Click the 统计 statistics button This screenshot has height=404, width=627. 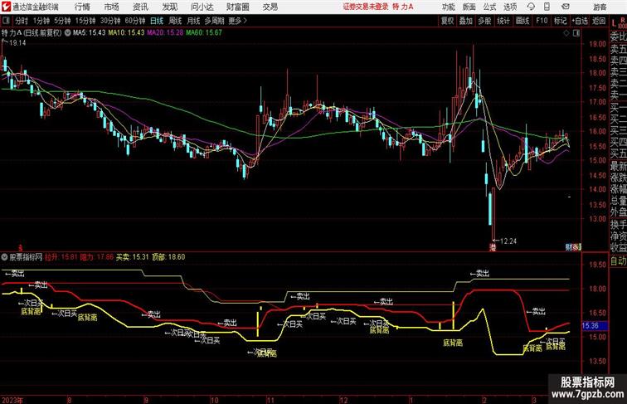point(503,21)
